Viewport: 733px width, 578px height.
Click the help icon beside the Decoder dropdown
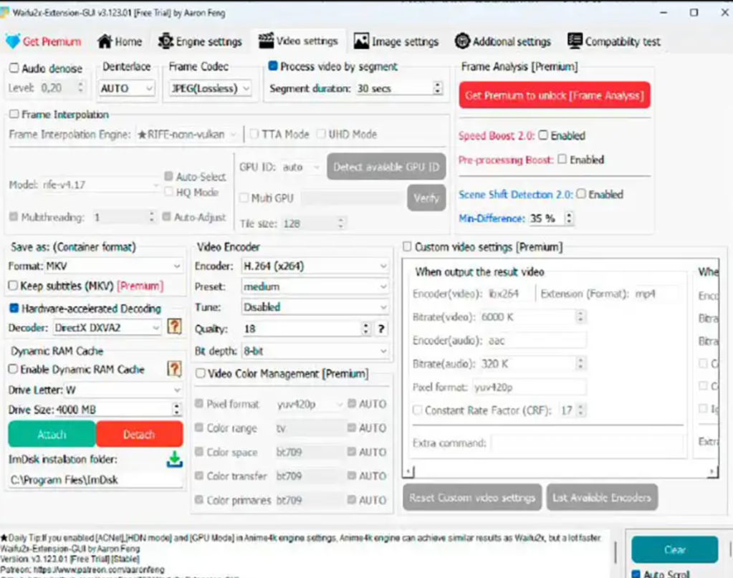pyautogui.click(x=173, y=327)
